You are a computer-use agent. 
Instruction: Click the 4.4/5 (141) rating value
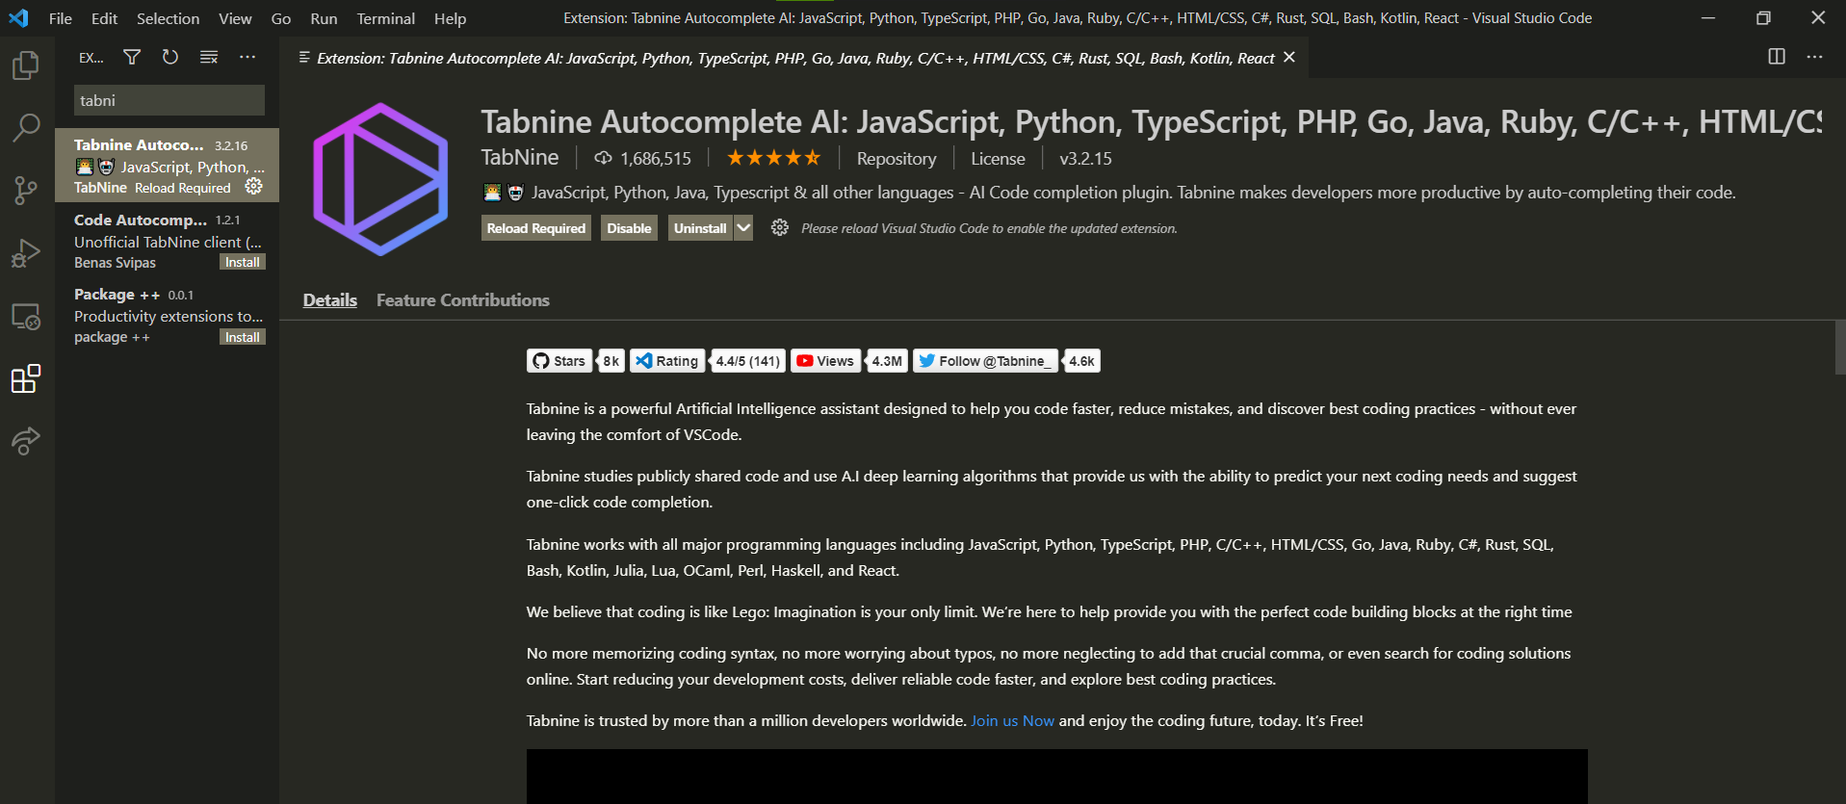(x=747, y=361)
